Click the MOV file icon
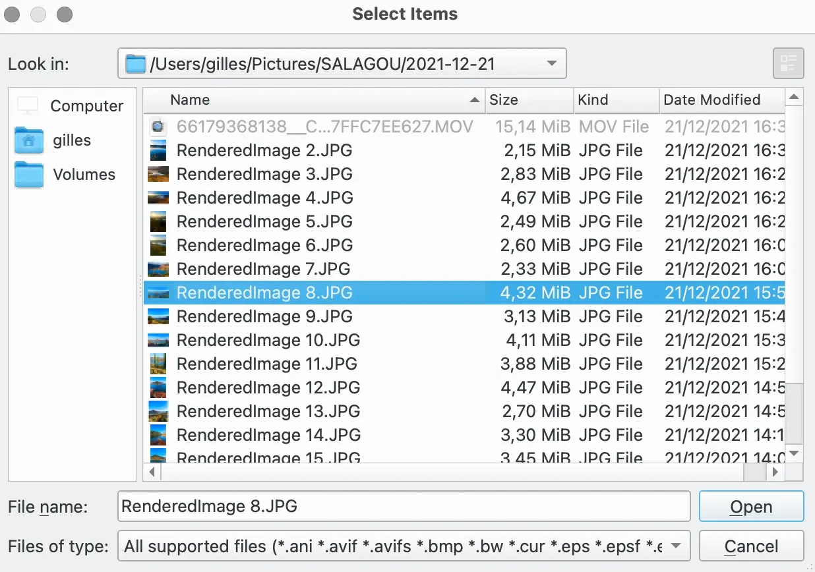Viewport: 815px width, 572px height. coord(158,127)
